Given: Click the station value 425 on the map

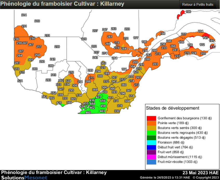Looking at the screenshot, I should click(x=59, y=103).
